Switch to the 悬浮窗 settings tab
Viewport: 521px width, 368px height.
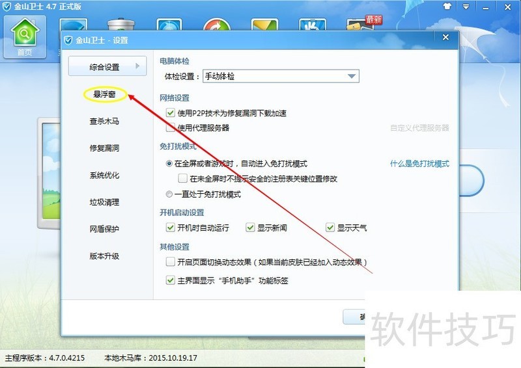pyautogui.click(x=105, y=94)
